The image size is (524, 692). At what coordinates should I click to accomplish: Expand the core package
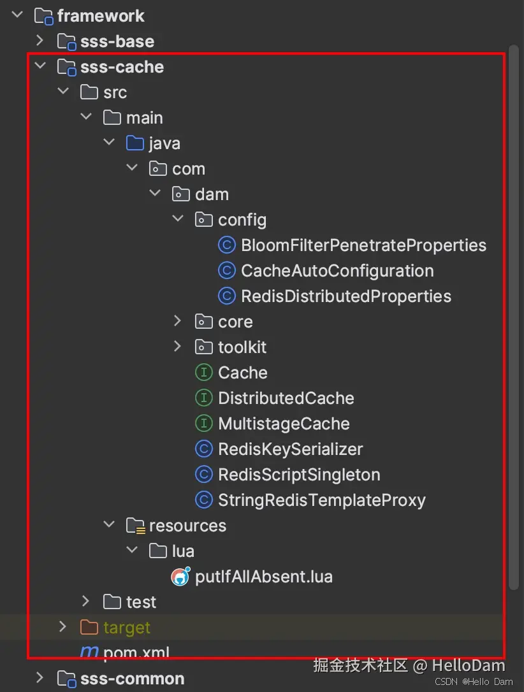tap(177, 321)
